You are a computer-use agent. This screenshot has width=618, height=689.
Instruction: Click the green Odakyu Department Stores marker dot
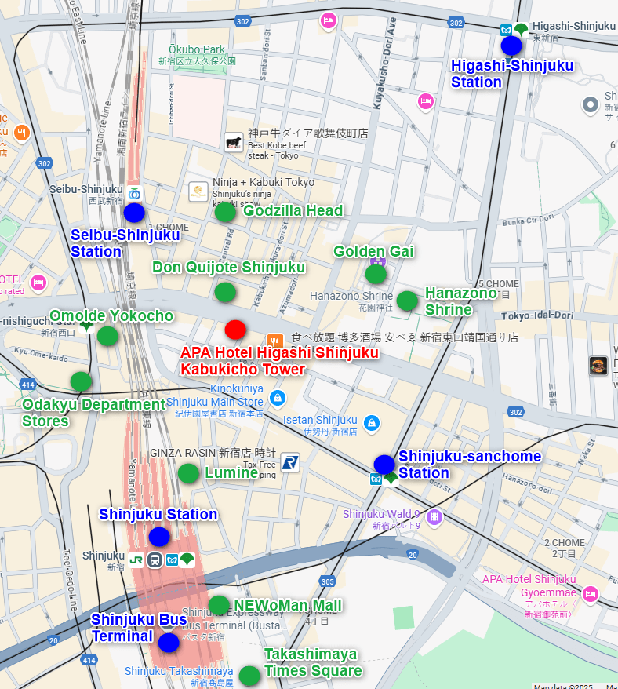click(x=81, y=381)
